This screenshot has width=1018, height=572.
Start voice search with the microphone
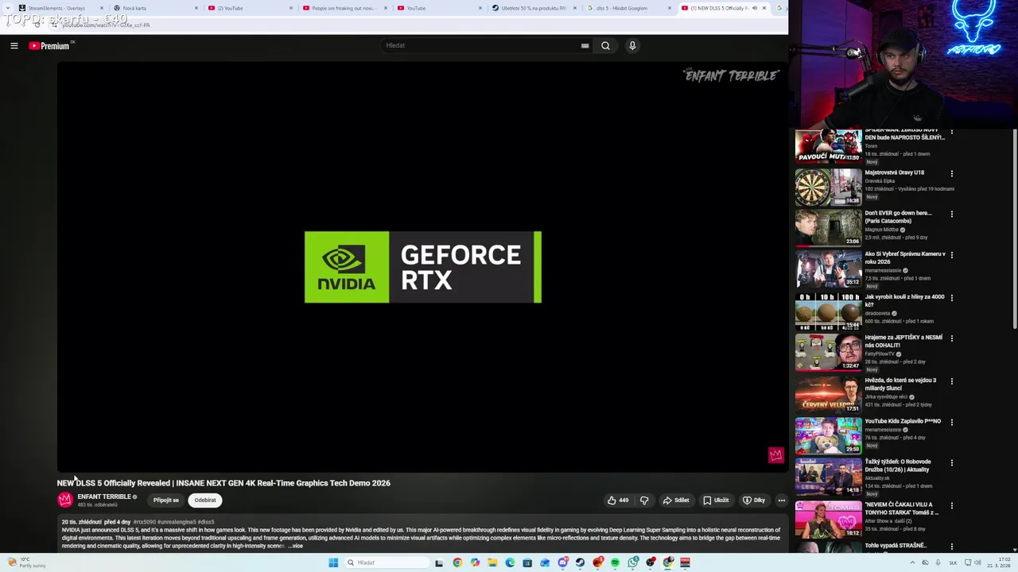[632, 45]
